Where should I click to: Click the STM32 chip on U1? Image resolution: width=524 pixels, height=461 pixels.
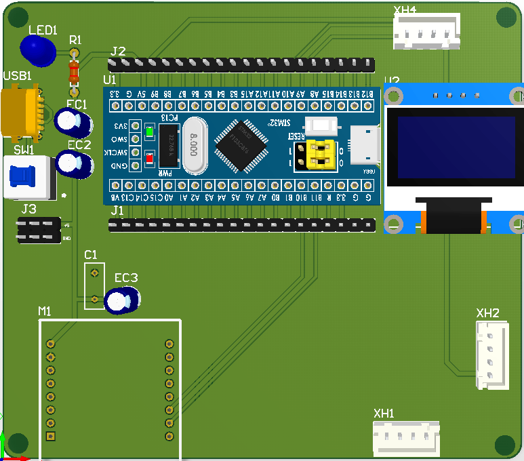pos(241,146)
